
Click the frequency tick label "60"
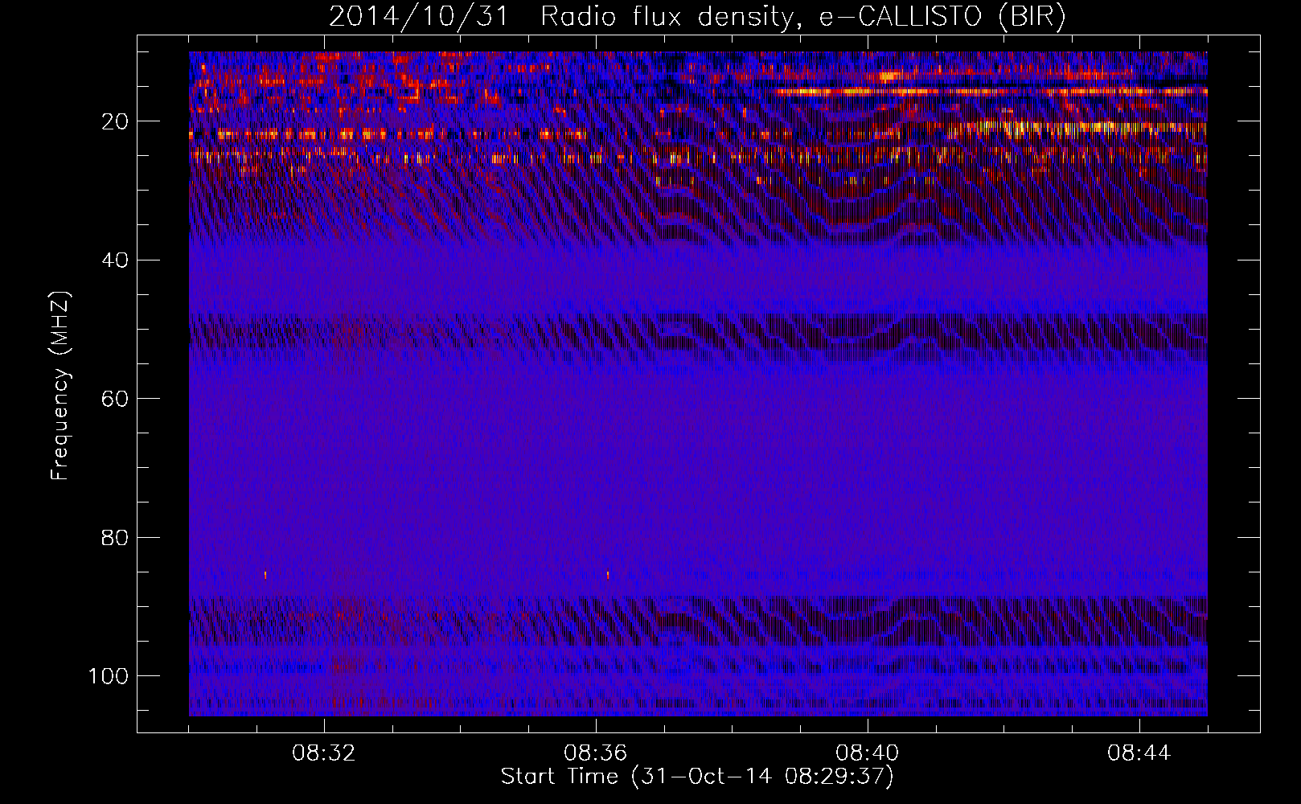click(x=116, y=399)
